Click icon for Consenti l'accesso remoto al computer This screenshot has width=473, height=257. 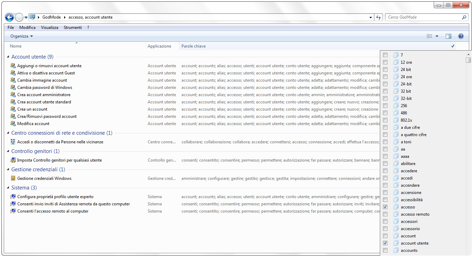click(x=13, y=211)
